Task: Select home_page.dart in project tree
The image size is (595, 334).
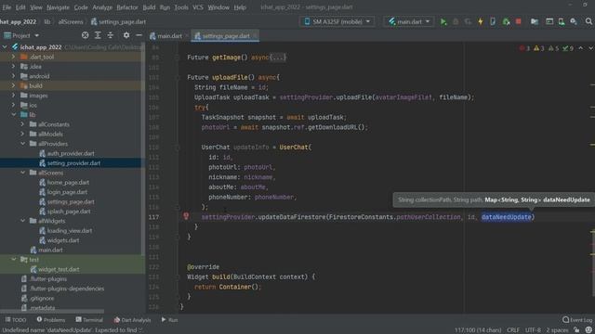Action: coord(68,182)
